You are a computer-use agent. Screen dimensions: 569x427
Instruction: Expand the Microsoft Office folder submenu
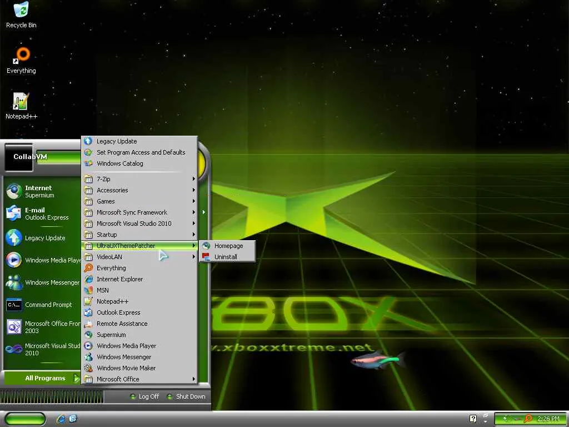(139, 379)
